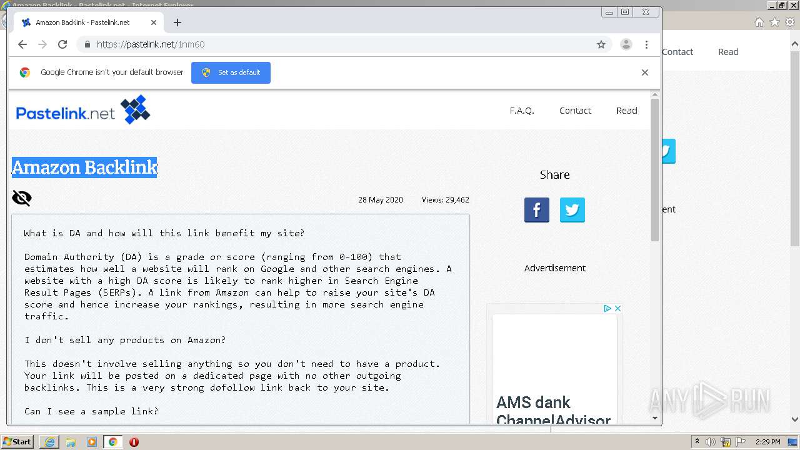The width and height of the screenshot is (800, 450).
Task: Open the F.A.Q. page
Action: pos(522,111)
